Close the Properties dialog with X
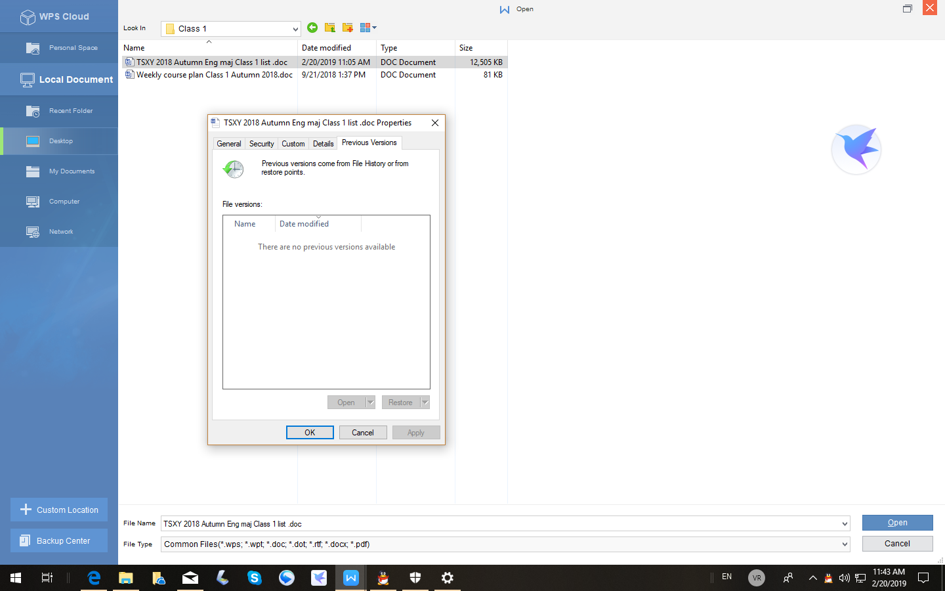 434,123
